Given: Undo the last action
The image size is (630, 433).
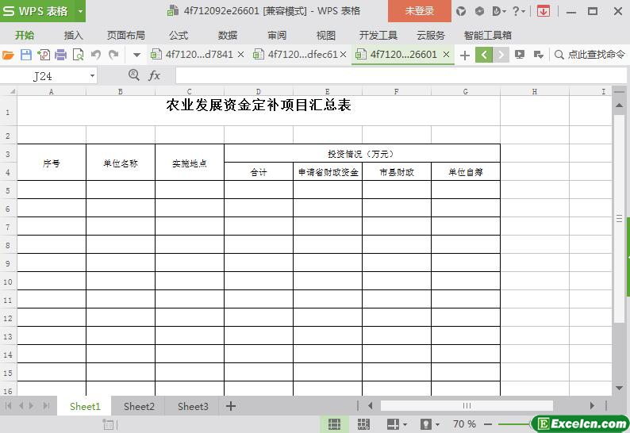Looking at the screenshot, I should 96,55.
